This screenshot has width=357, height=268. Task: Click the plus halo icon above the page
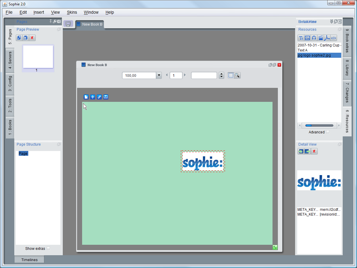[93, 97]
